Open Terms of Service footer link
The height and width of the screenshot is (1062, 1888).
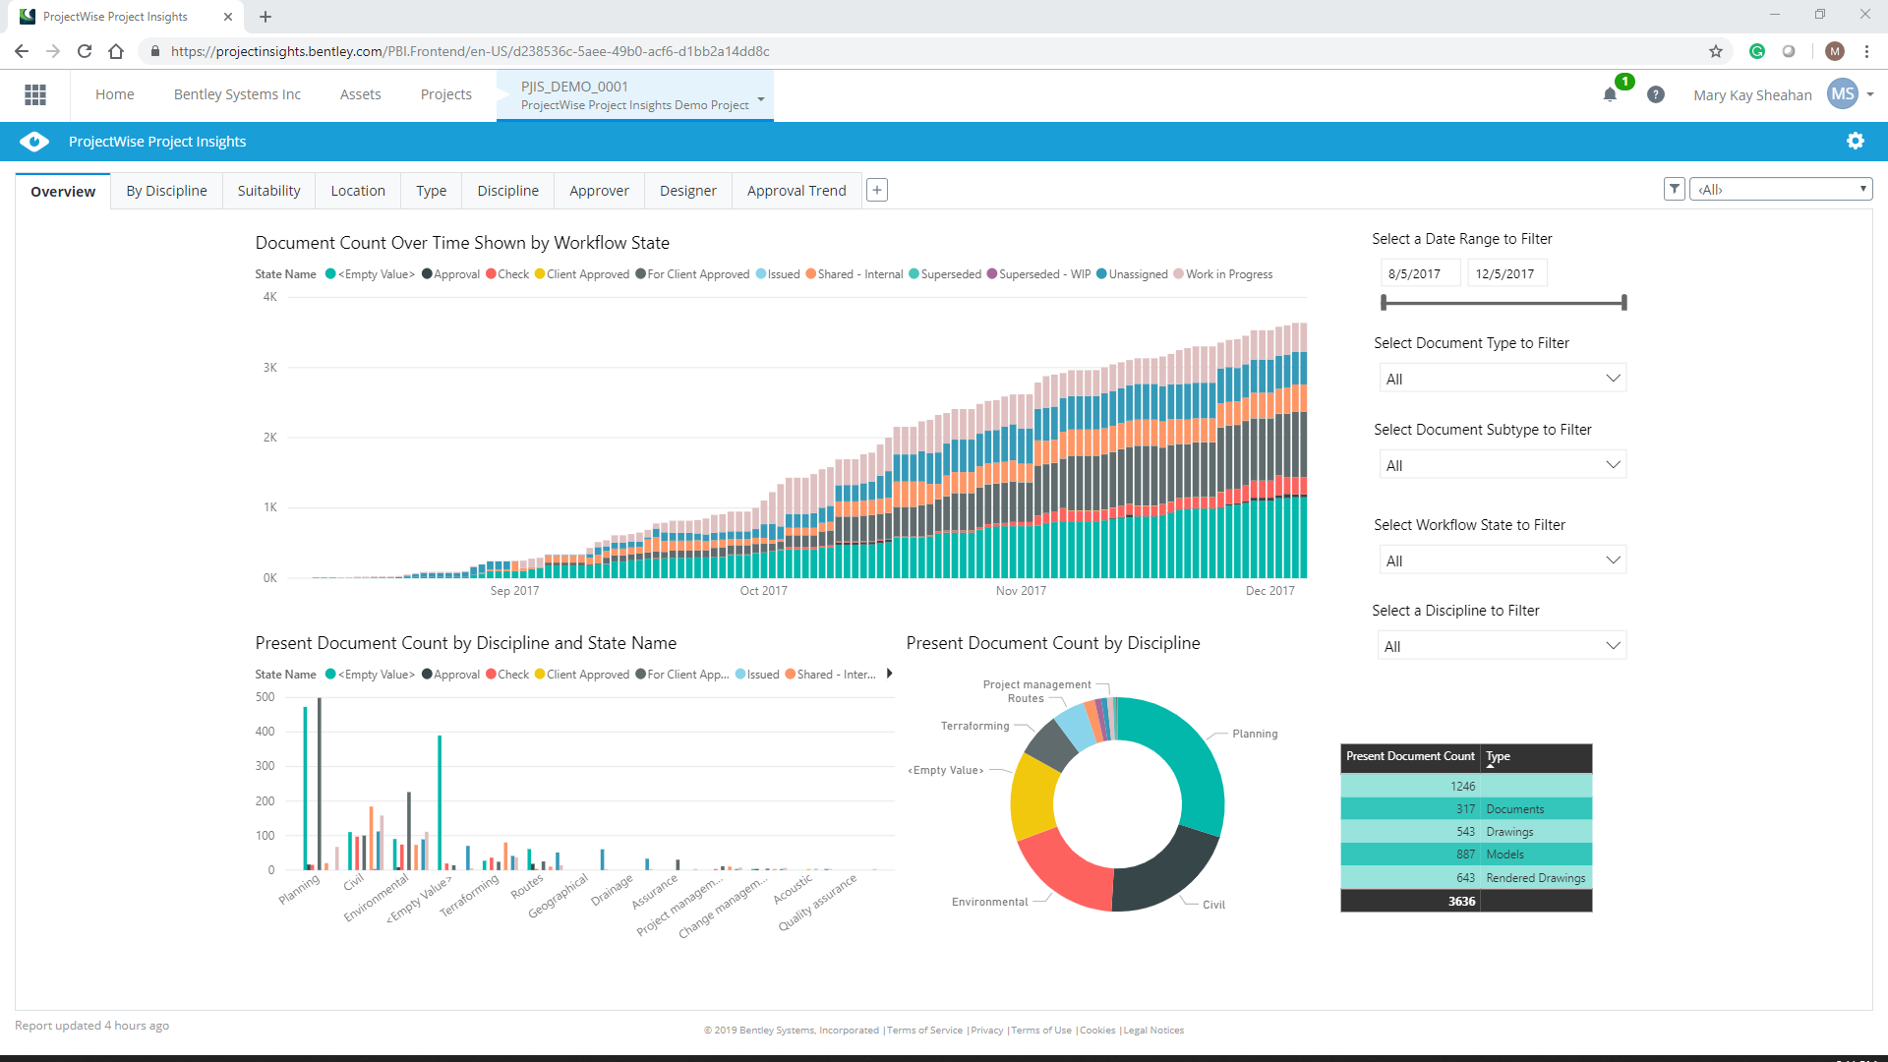point(924,1031)
